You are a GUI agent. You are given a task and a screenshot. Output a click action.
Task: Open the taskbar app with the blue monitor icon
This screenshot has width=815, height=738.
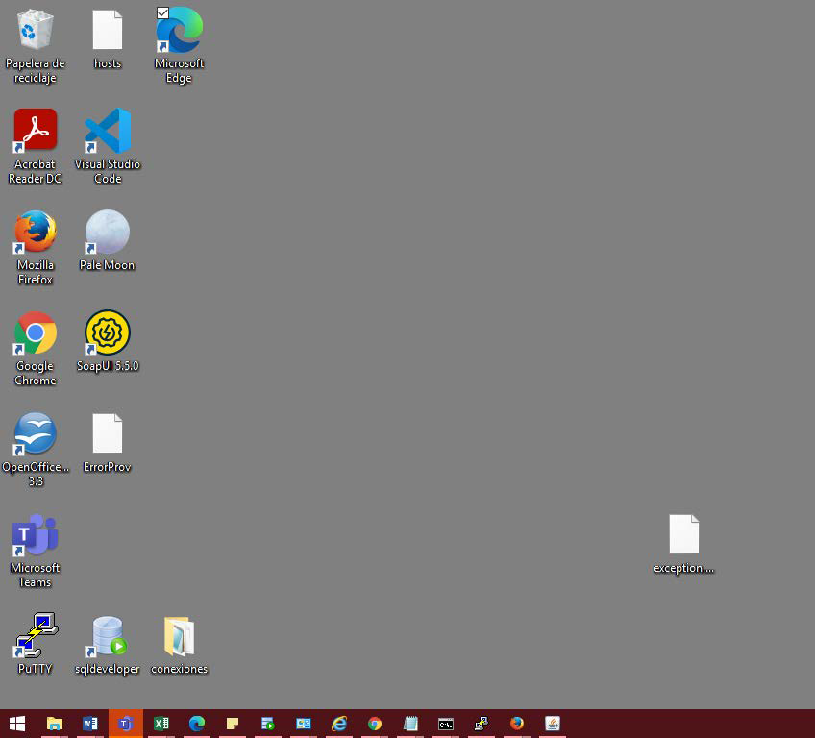[x=304, y=724]
